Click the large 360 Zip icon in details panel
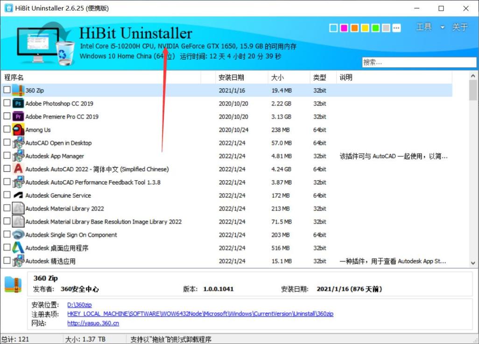479x344 pixels. [x=13, y=284]
